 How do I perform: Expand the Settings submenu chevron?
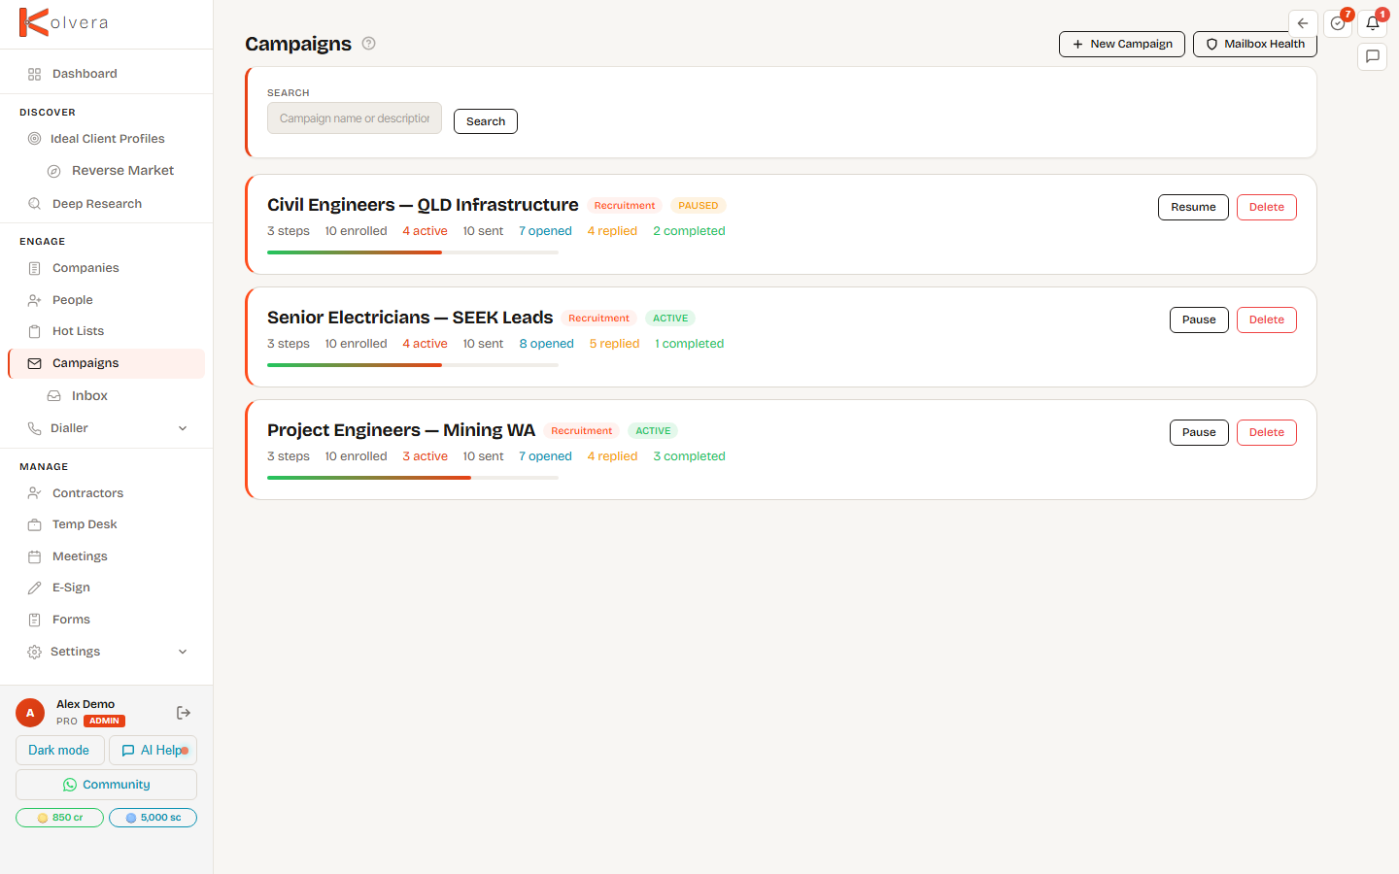click(x=183, y=652)
